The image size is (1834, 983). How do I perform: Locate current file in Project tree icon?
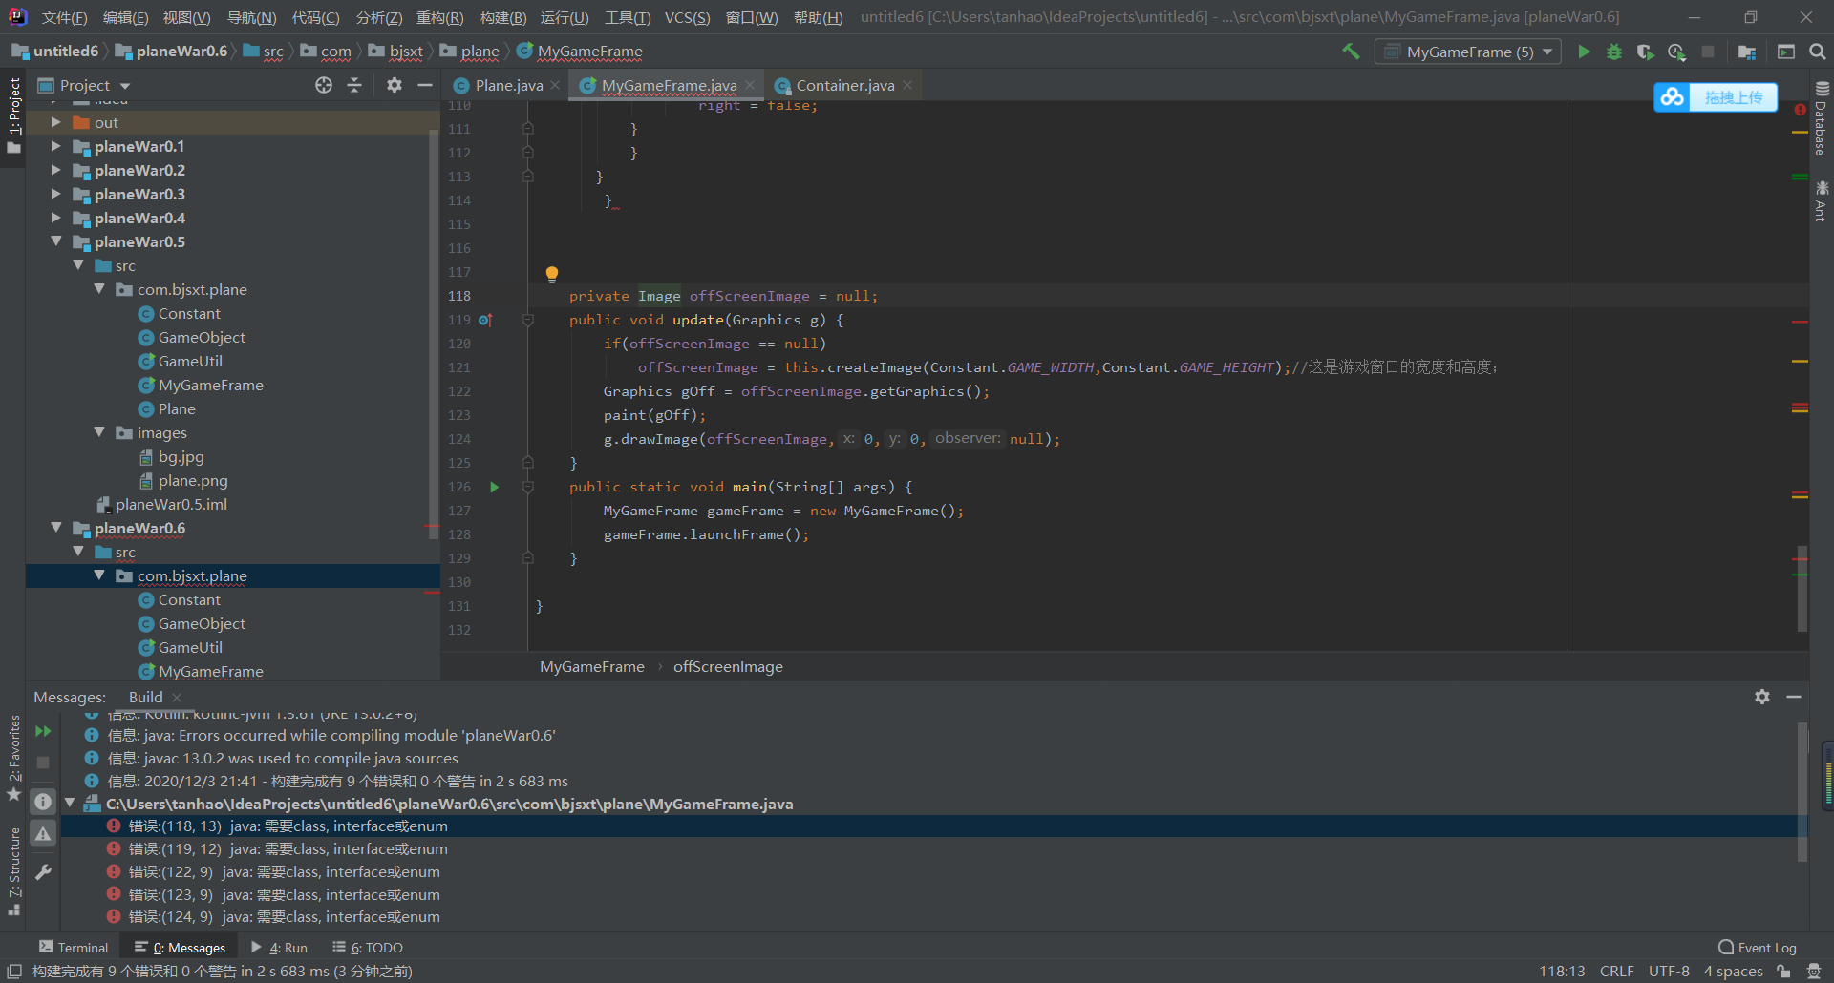[x=324, y=85]
